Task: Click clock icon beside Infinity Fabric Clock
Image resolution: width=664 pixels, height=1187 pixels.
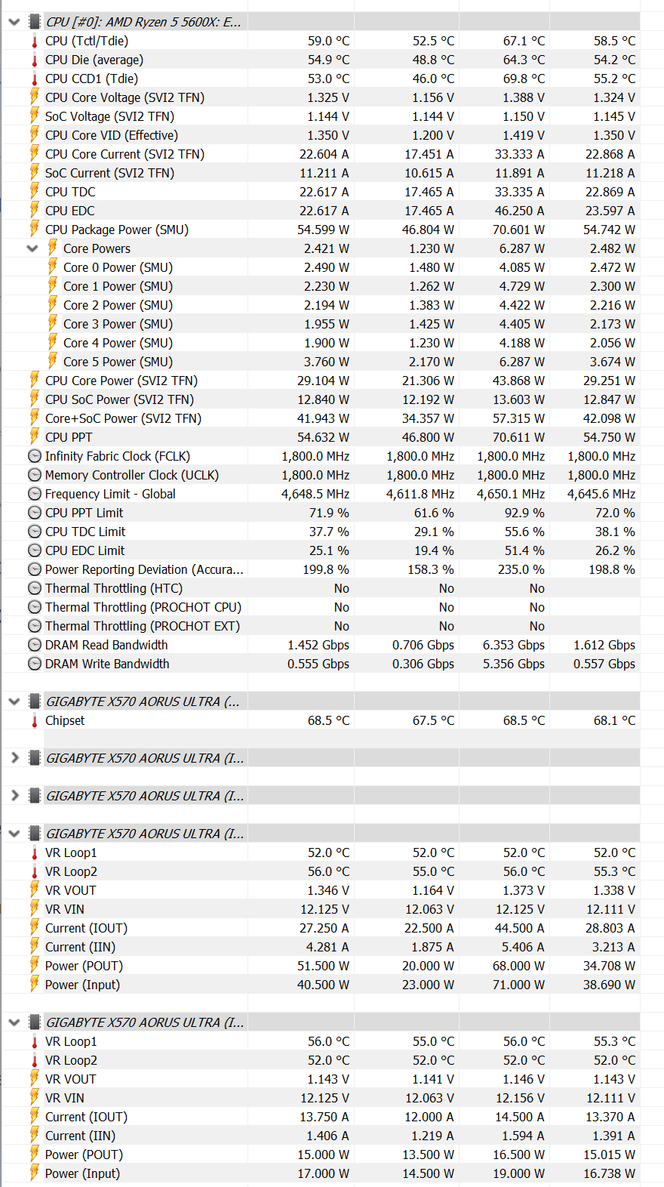Action: (x=34, y=456)
